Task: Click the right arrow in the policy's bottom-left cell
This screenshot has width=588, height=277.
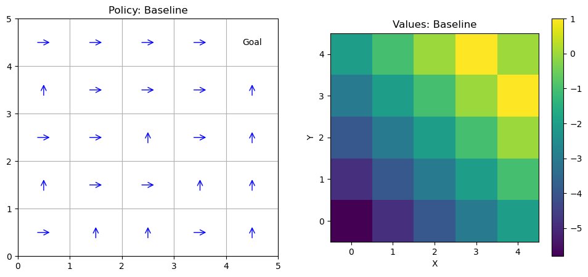Action: pyautogui.click(x=43, y=233)
